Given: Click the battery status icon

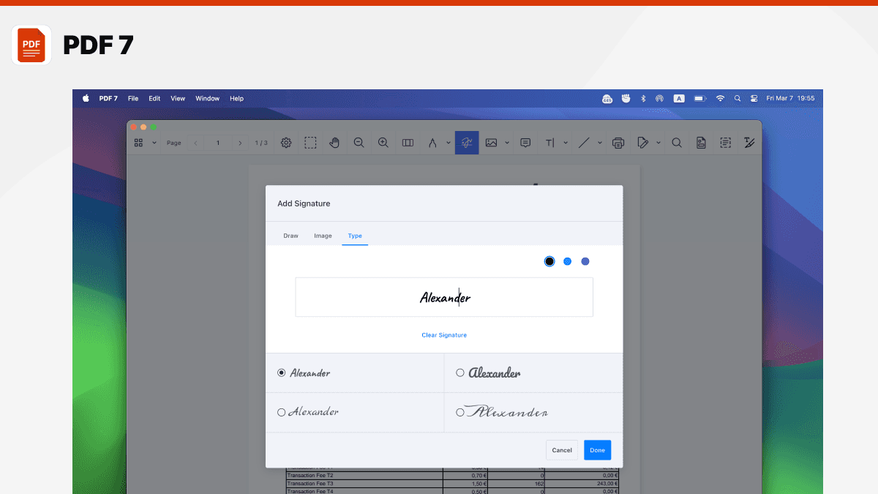Looking at the screenshot, I should tap(700, 98).
